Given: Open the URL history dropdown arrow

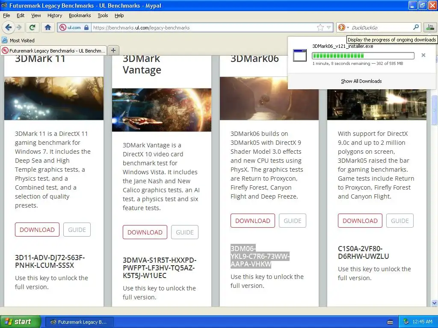Looking at the screenshot, I should tap(329, 27).
